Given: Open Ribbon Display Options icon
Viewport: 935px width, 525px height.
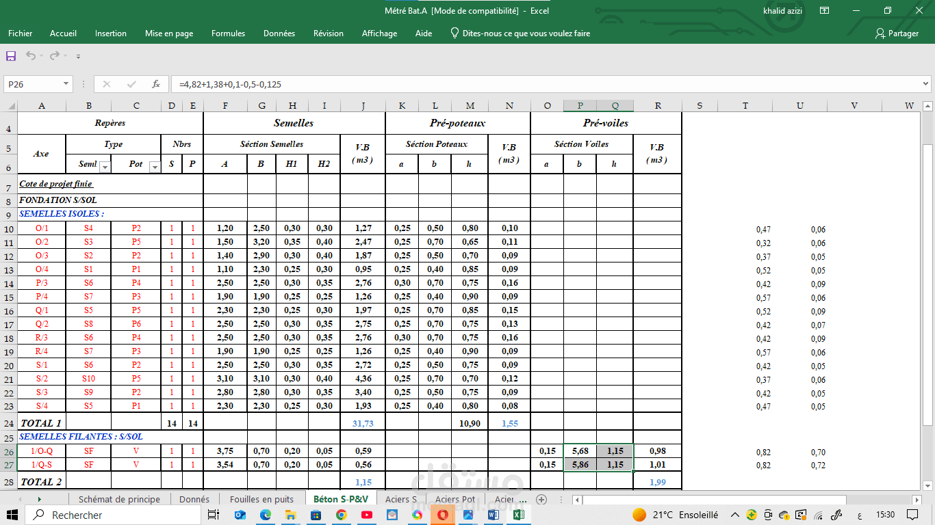Looking at the screenshot, I should 825,10.
